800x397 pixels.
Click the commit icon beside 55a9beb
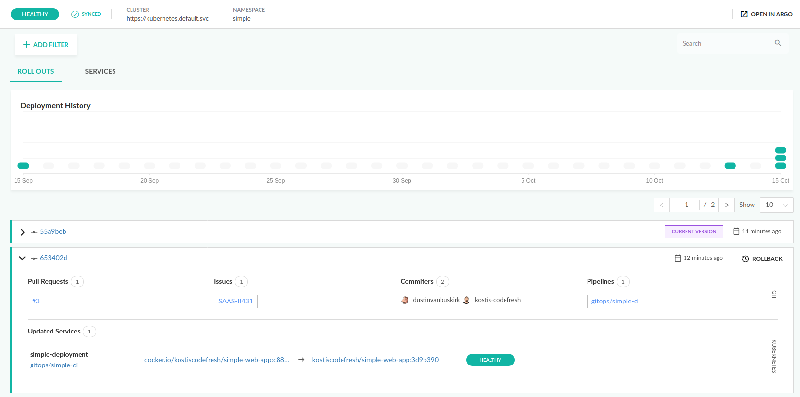[x=34, y=232]
